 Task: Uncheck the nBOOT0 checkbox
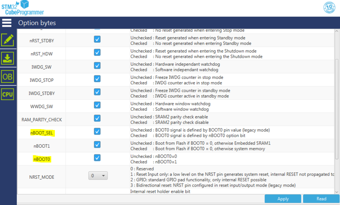click(x=97, y=158)
